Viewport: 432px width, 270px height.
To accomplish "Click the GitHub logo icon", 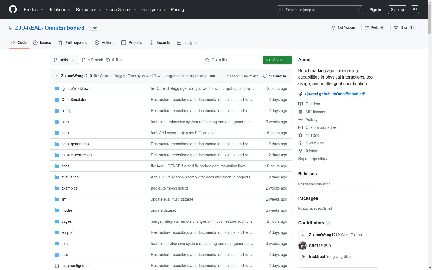I will (13, 9).
